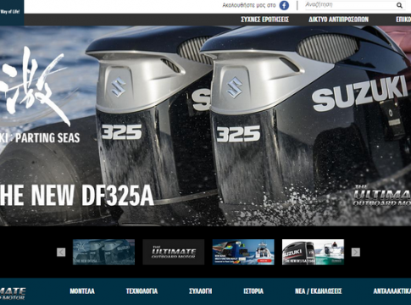
Task: Click THE NEW DF325A banner headline
Action: pos(77,195)
